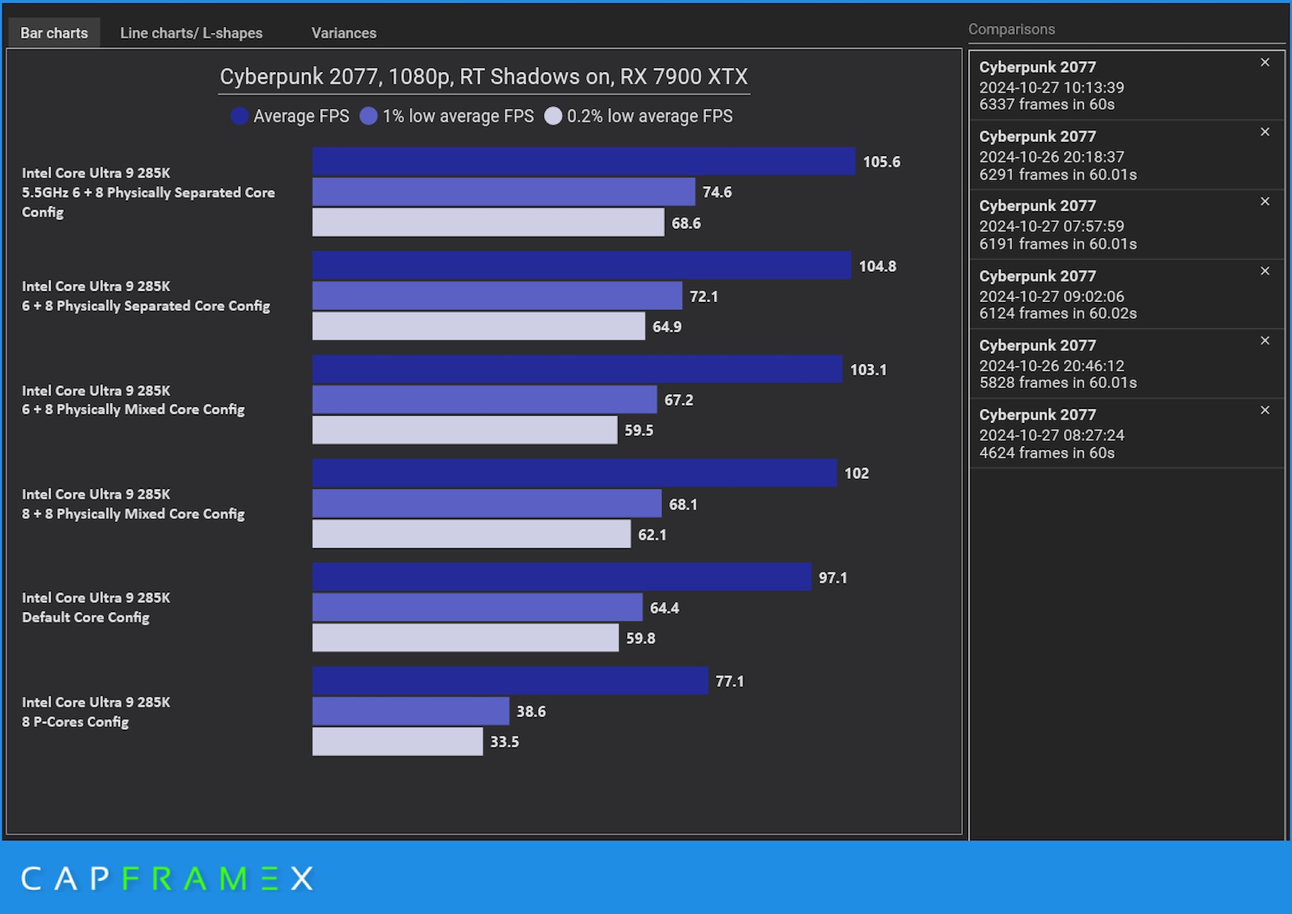Remove the 09:02:06 comparison with its X
Image resolution: width=1292 pixels, height=914 pixels.
[x=1265, y=271]
